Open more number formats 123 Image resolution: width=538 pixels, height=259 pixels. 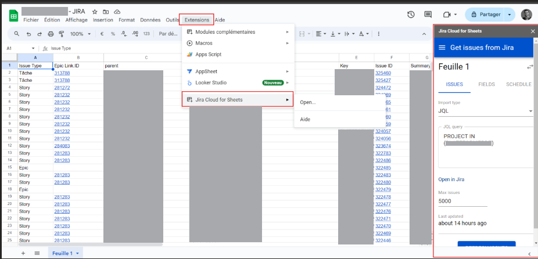point(146,34)
